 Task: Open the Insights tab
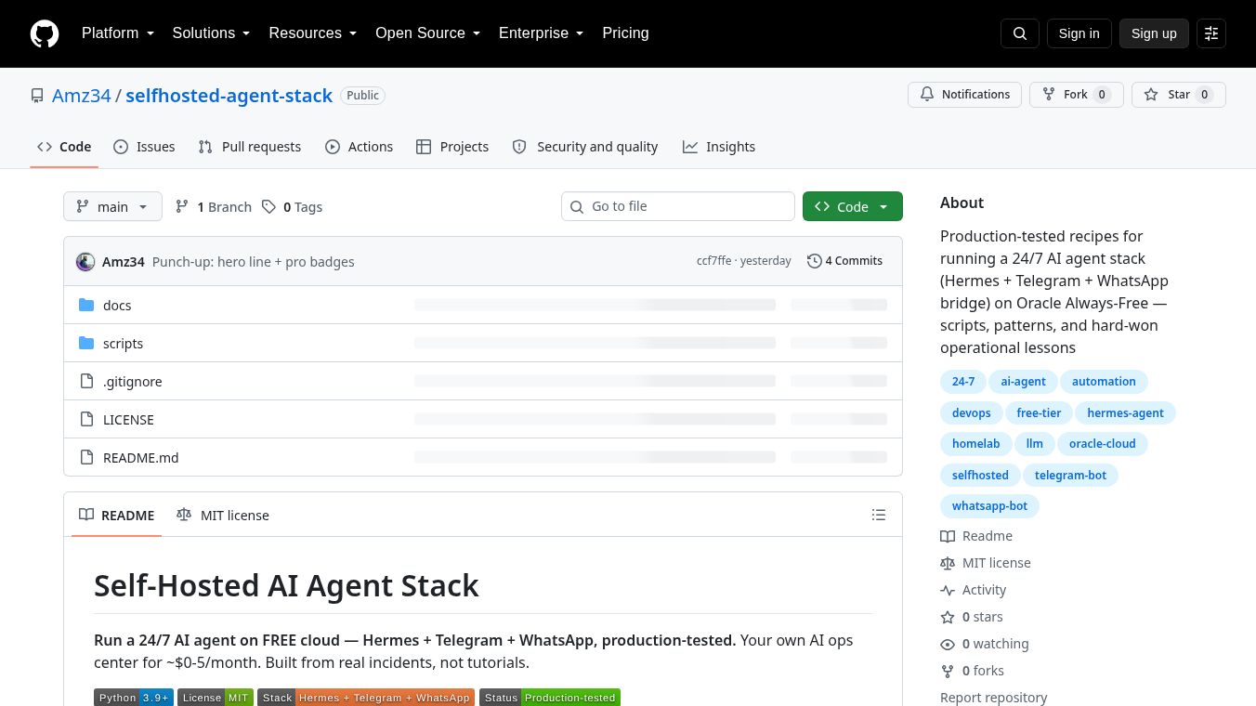[x=719, y=147]
